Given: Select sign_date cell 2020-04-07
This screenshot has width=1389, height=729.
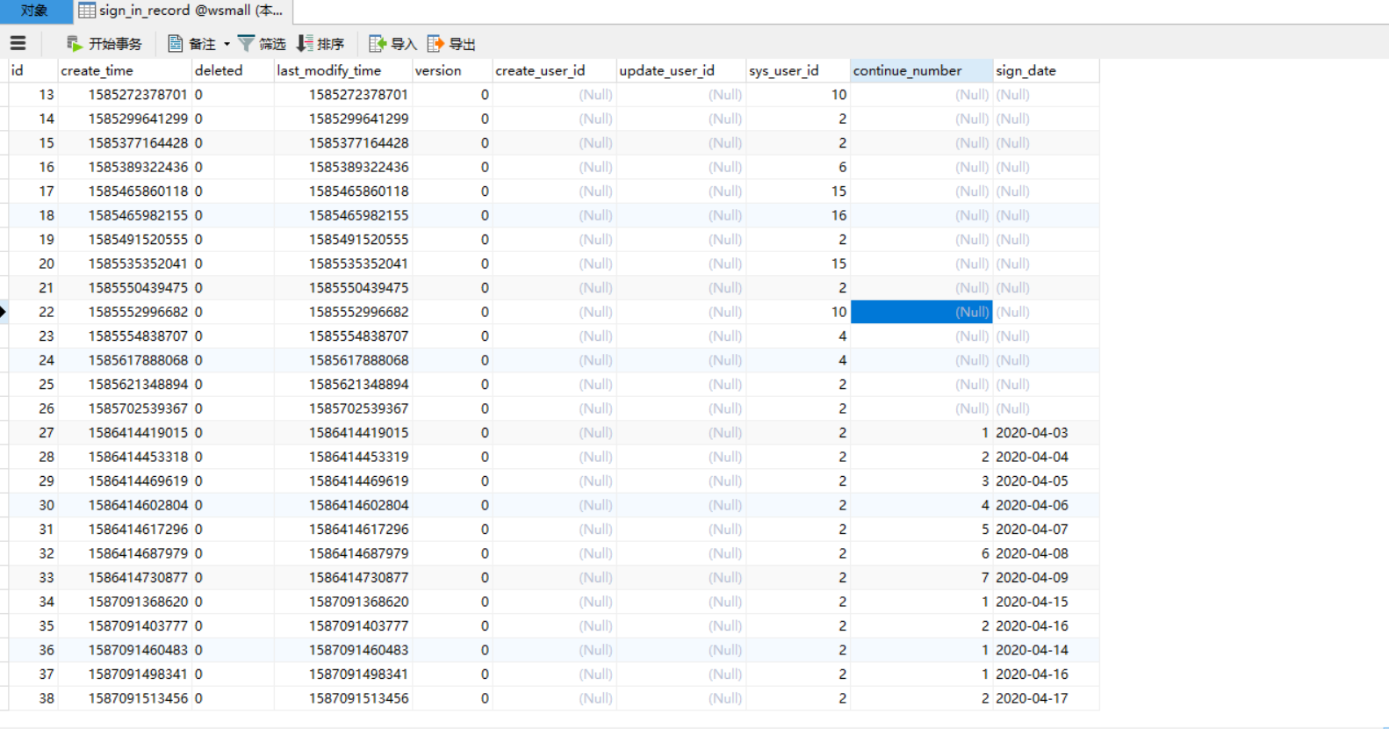Looking at the screenshot, I should (1046, 529).
